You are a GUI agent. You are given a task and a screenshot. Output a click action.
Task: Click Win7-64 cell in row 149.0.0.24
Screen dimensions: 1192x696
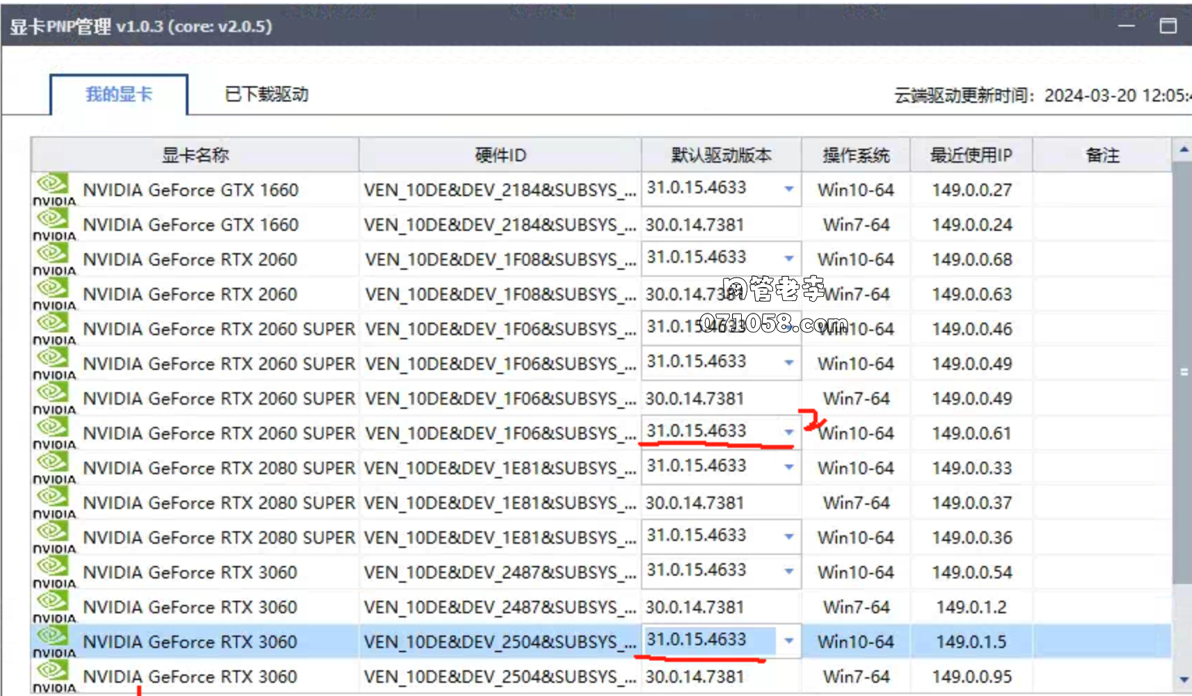856,225
